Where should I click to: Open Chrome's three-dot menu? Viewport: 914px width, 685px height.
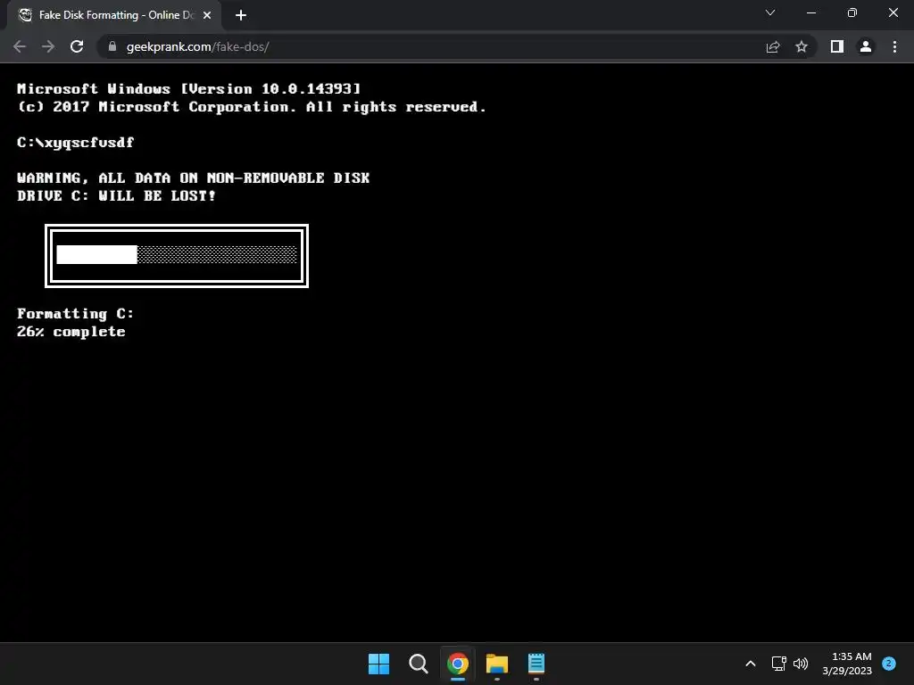point(894,46)
